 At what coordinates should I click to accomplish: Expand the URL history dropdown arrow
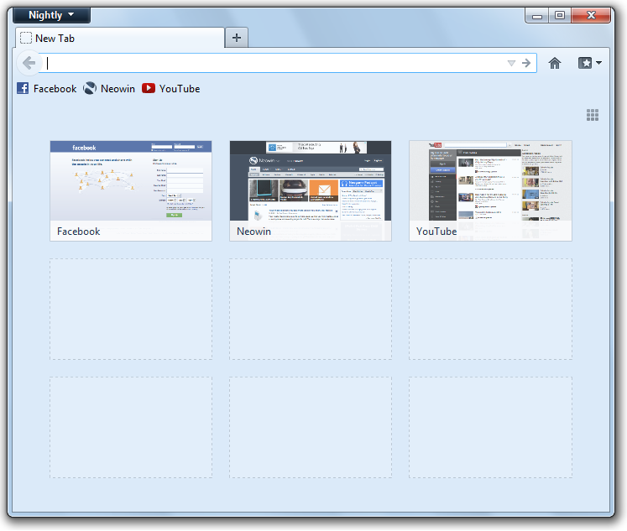(x=511, y=63)
